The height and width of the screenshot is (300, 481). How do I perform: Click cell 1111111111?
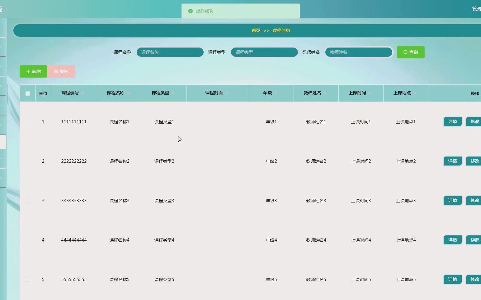[74, 122]
